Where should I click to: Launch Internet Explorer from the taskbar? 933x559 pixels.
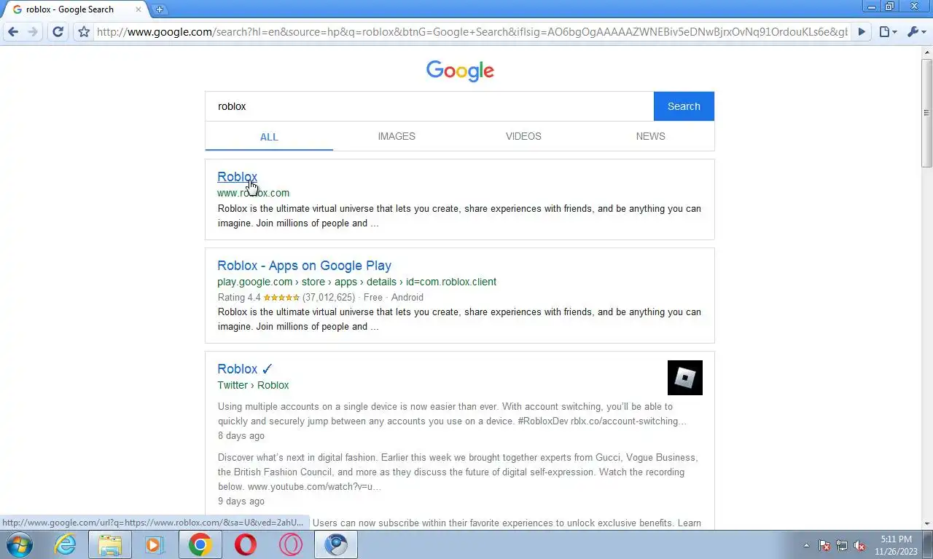[65, 544]
